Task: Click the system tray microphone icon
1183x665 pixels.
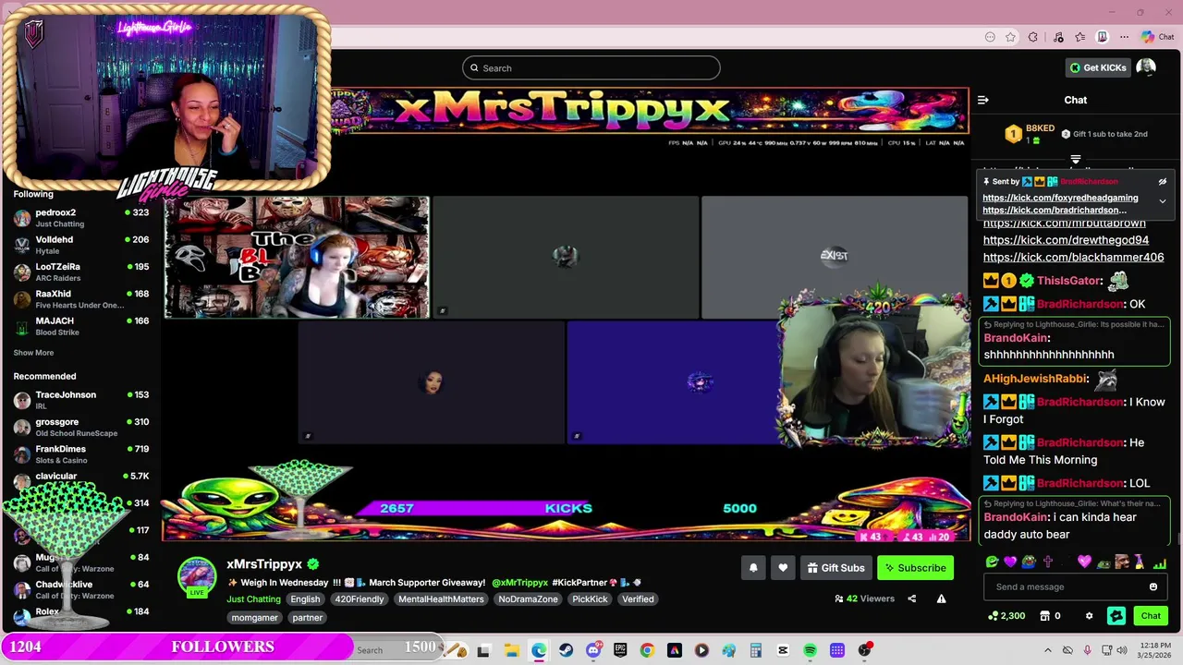Action: click(x=1087, y=650)
